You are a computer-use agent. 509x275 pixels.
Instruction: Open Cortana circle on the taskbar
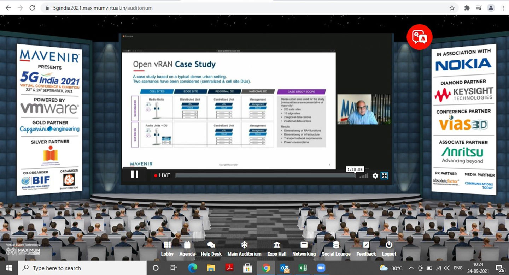pos(156,268)
